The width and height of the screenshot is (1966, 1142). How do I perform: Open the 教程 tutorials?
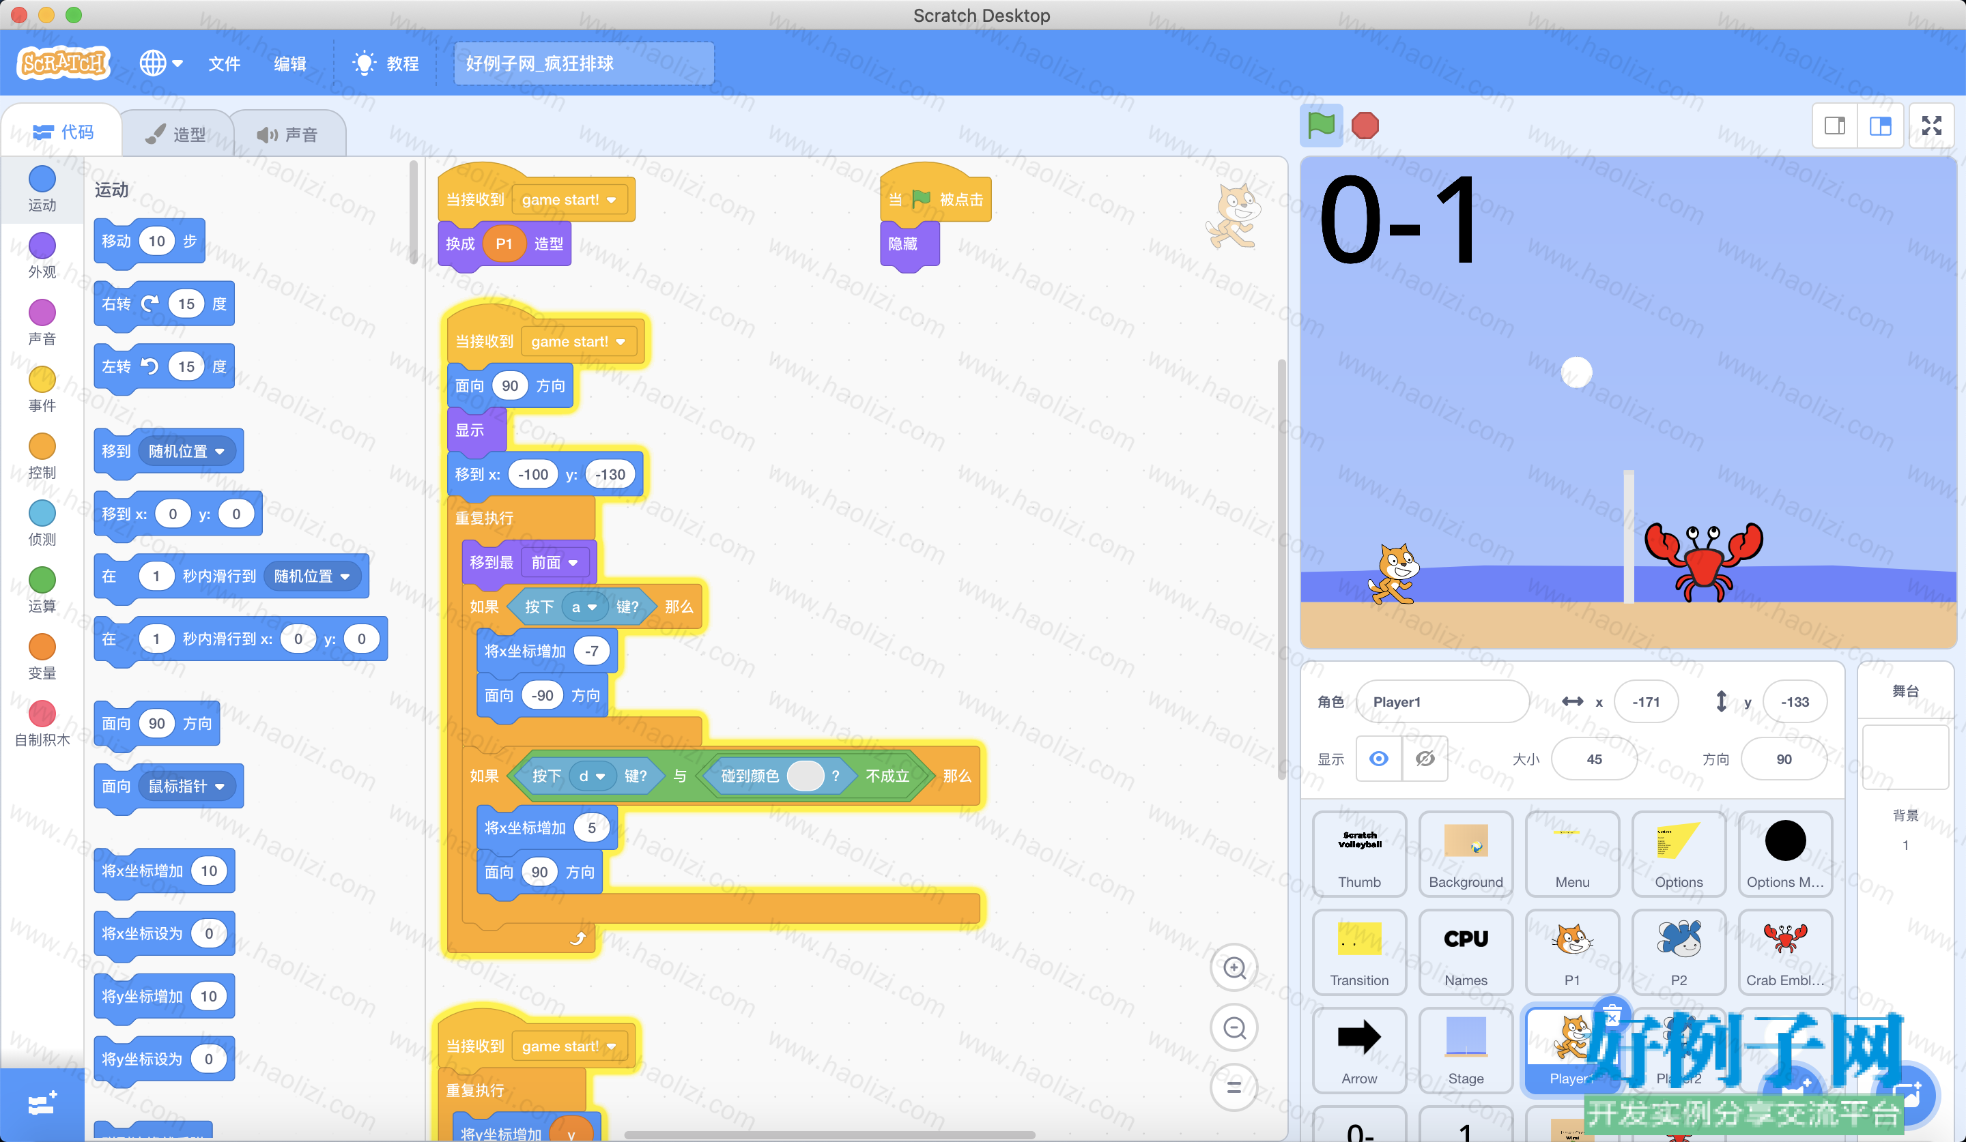(x=387, y=64)
